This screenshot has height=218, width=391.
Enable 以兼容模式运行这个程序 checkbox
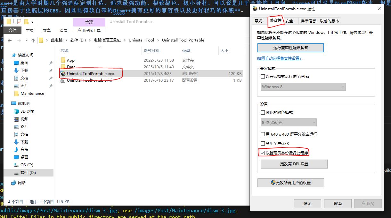pyautogui.click(x=263, y=77)
